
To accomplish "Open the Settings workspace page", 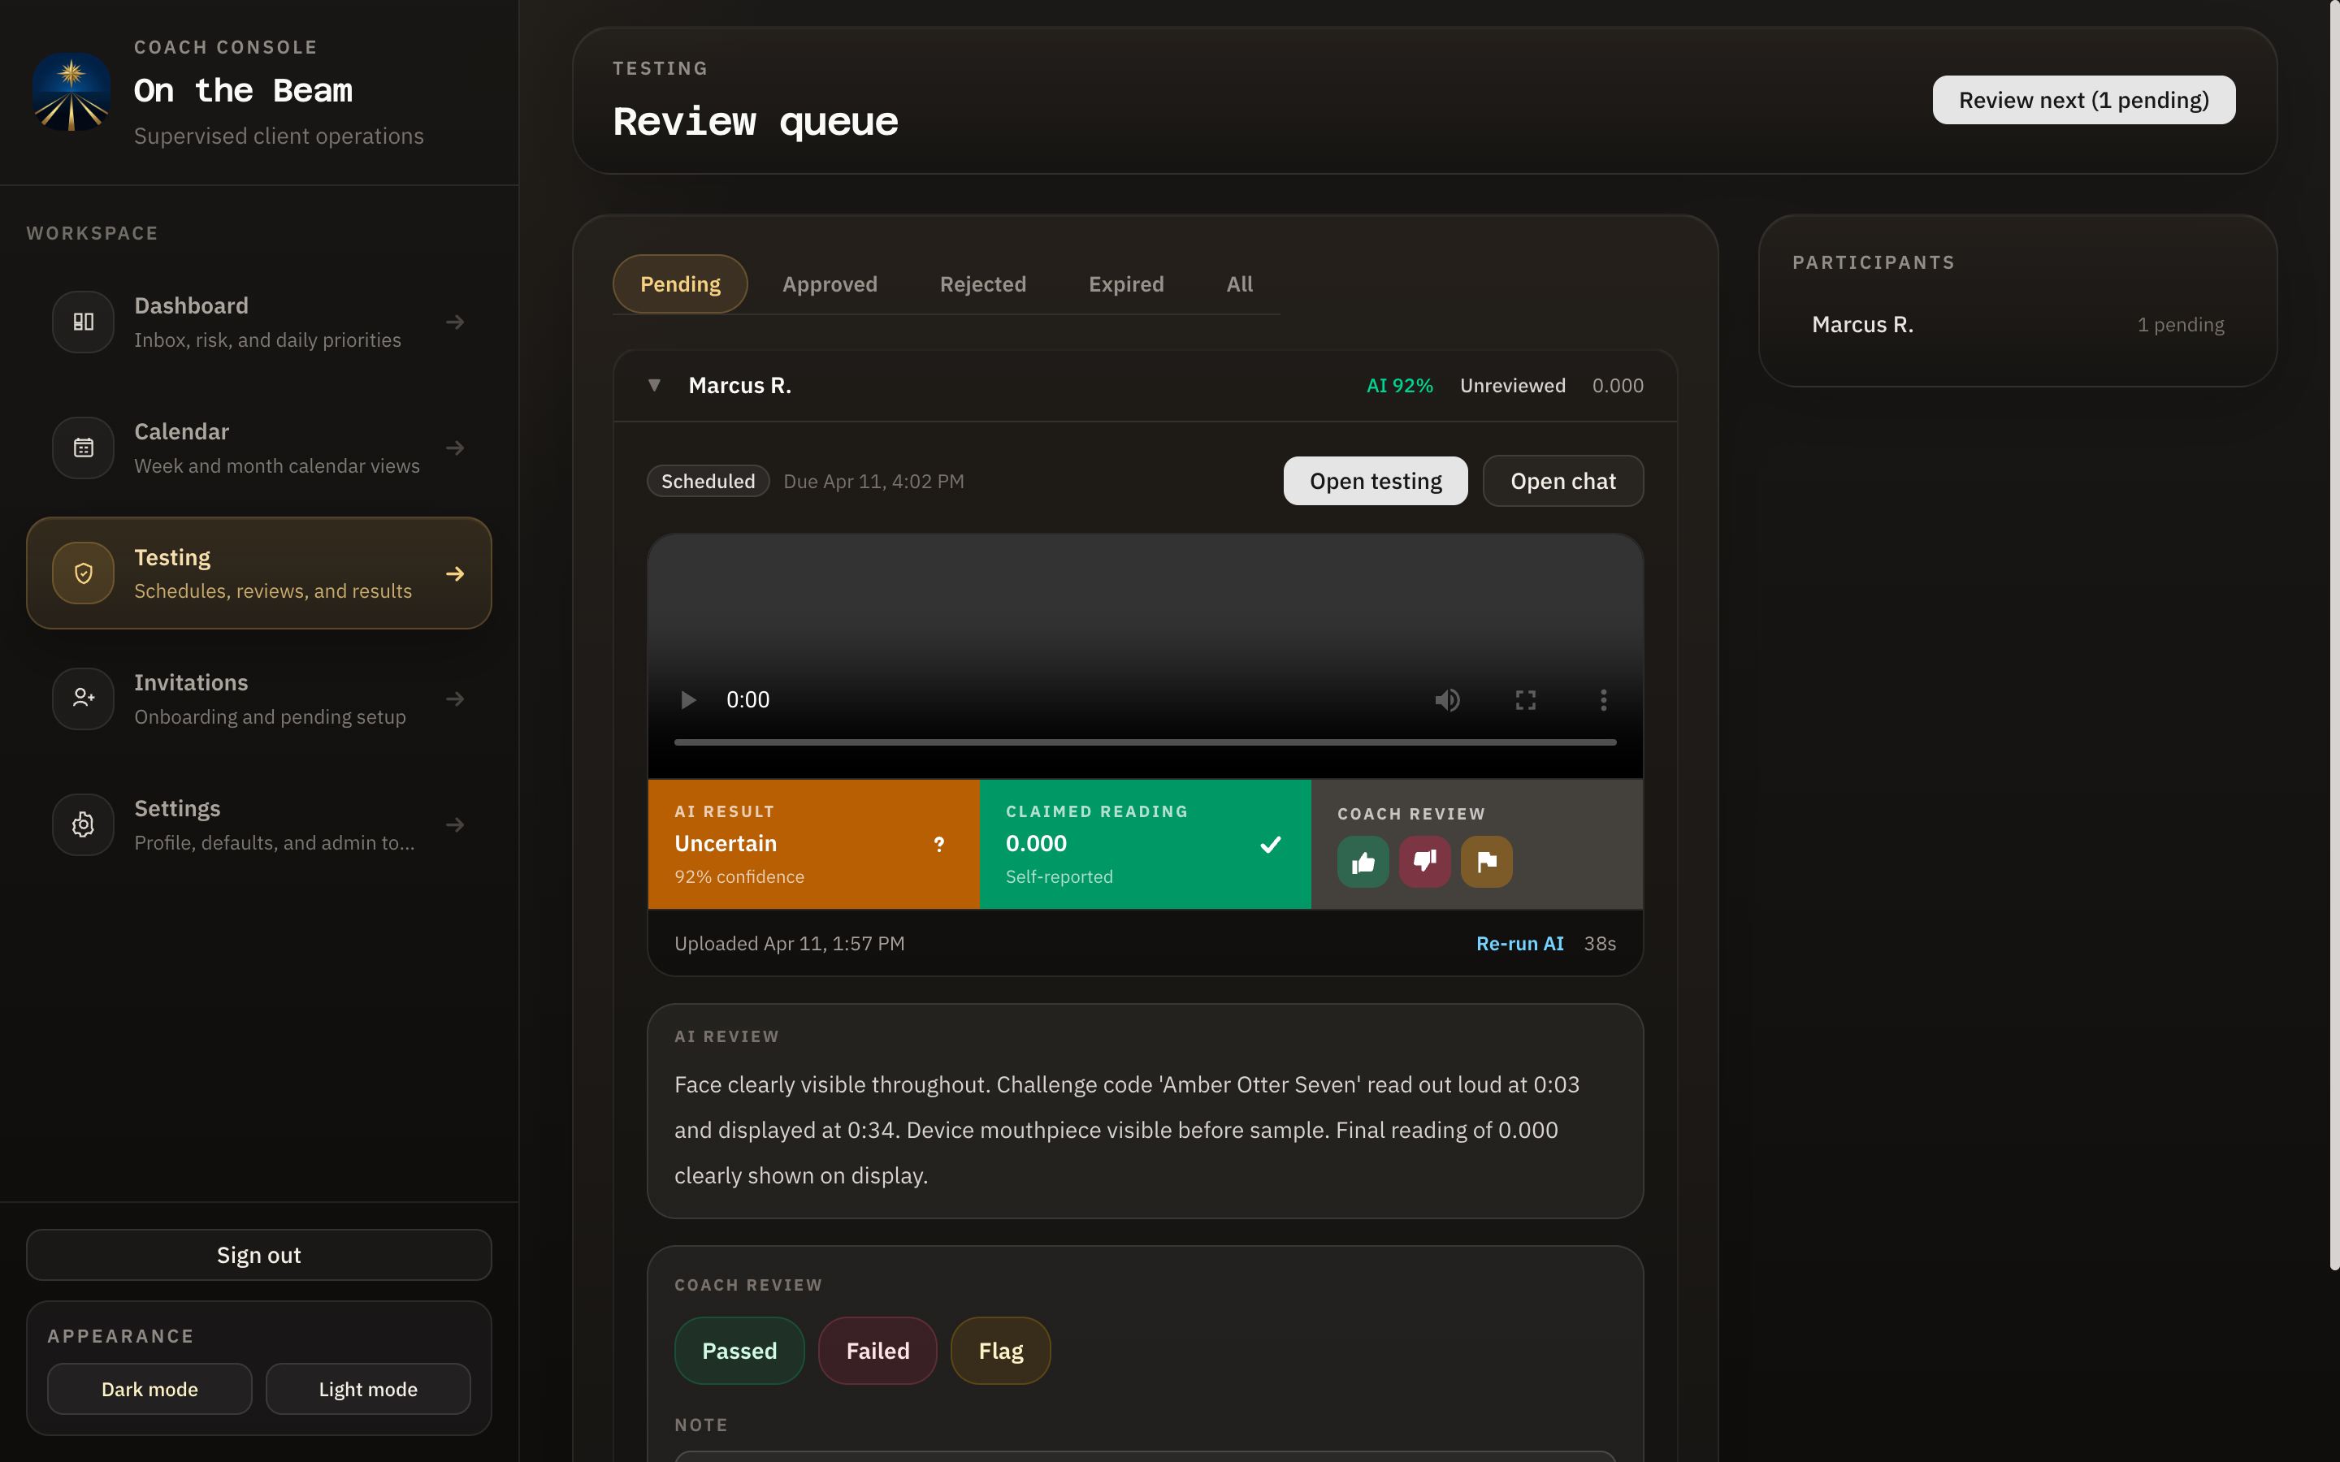I will (259, 824).
